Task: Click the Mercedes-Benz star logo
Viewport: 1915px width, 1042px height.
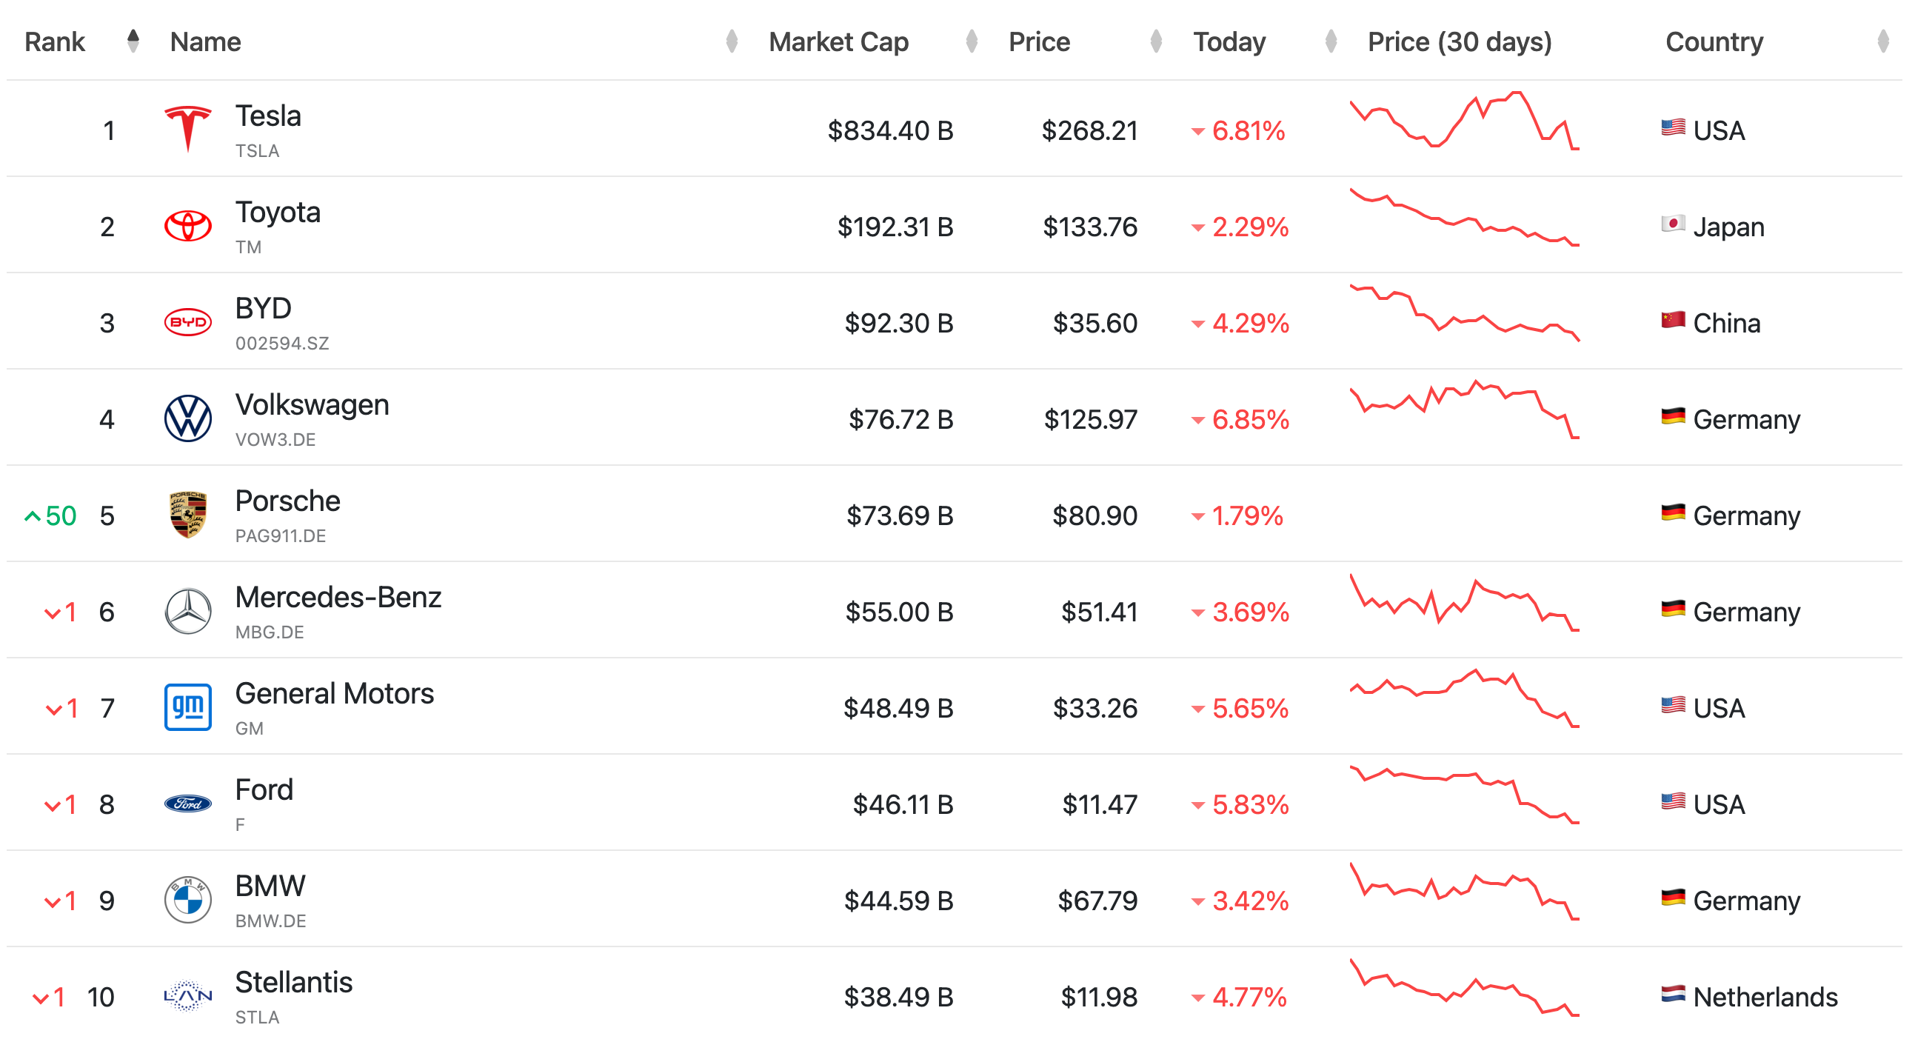Action: click(x=187, y=611)
